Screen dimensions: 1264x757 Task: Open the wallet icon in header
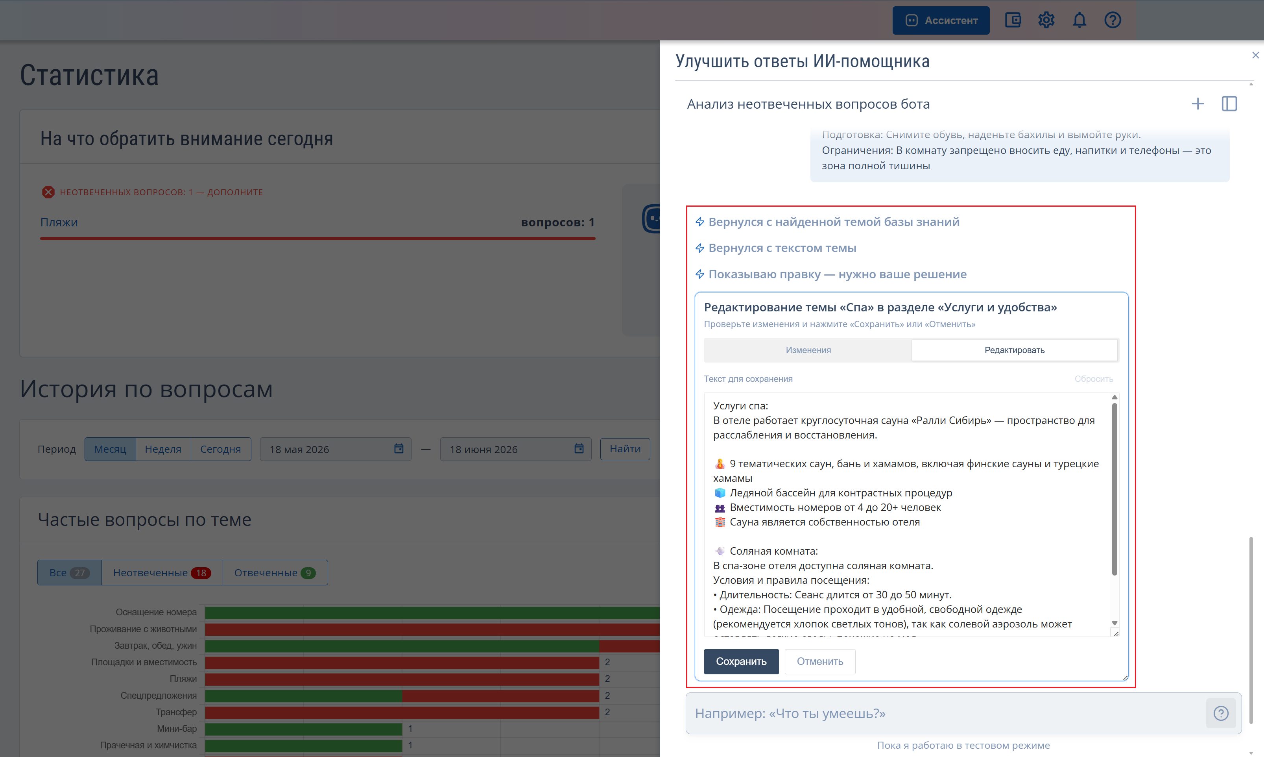point(1013,20)
